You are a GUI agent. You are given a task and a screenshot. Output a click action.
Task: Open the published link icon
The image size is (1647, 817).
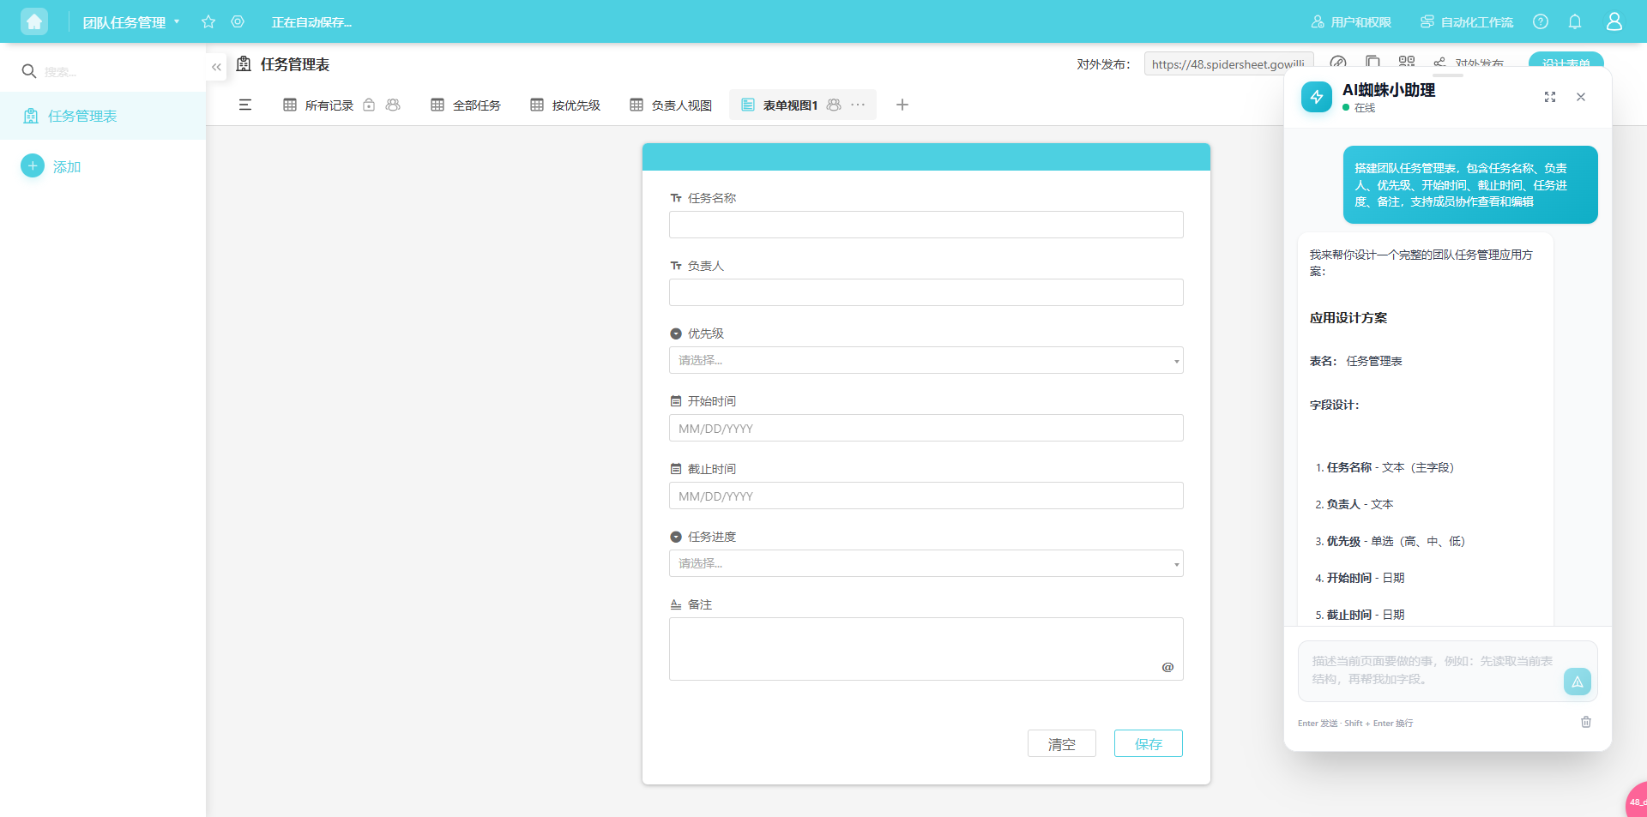pos(1338,63)
